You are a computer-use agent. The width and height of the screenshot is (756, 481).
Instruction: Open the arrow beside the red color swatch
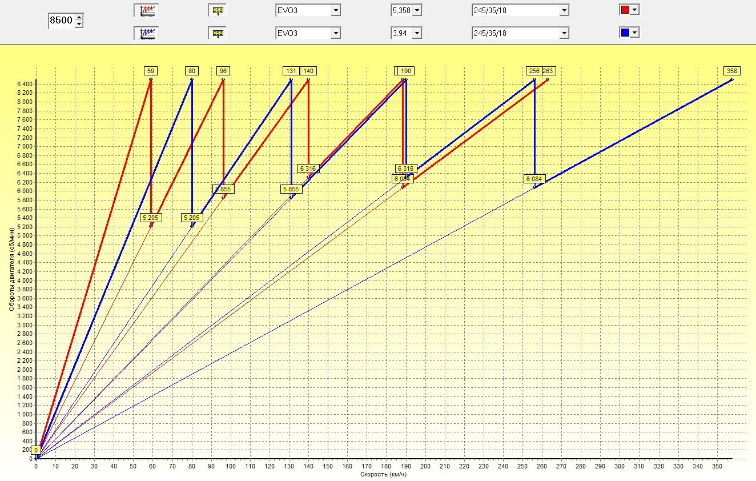634,10
